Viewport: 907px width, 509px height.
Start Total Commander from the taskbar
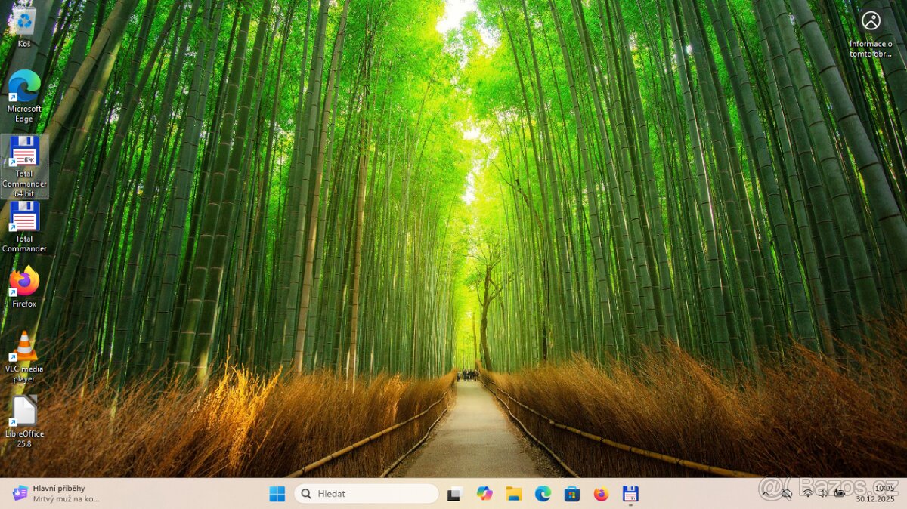tap(630, 493)
